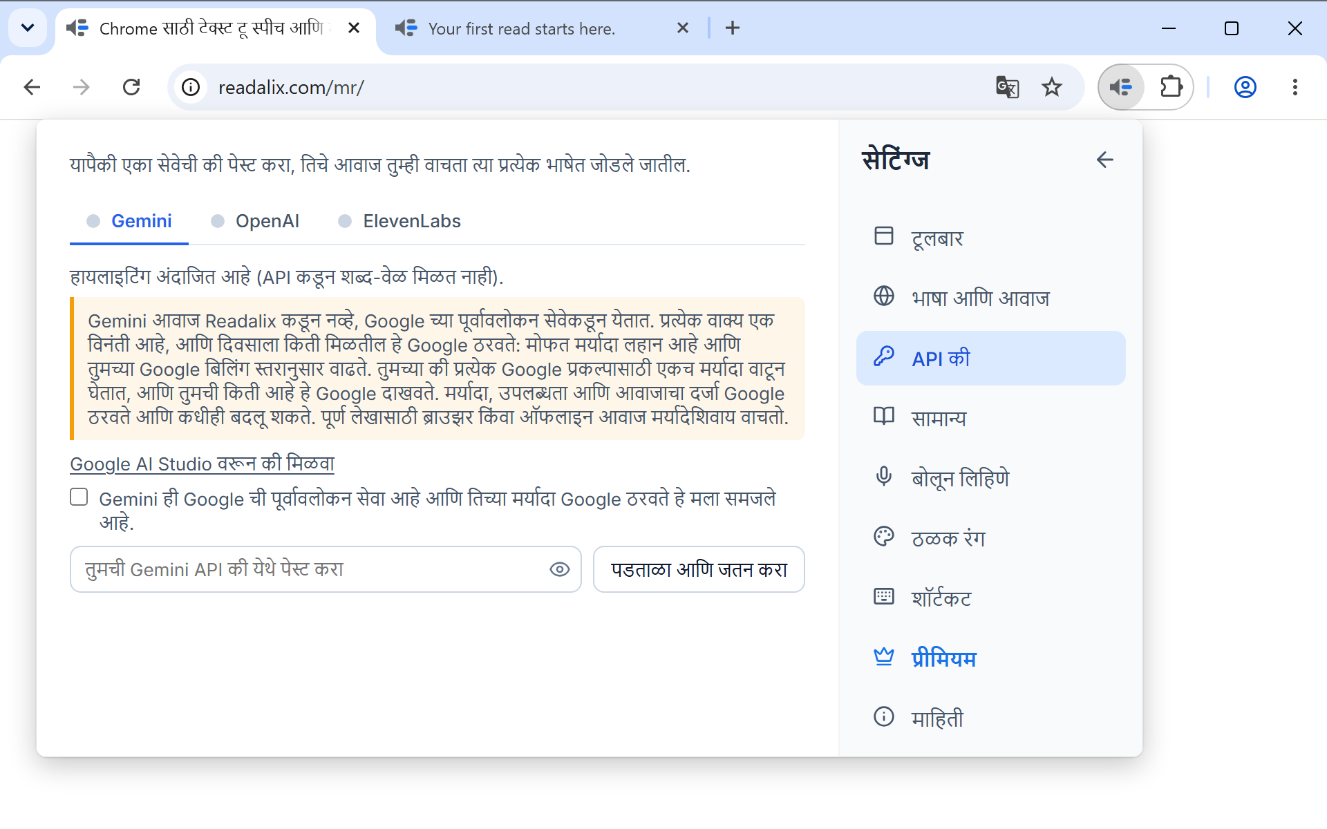Collapse settings panel with back arrow
This screenshot has height=829, width=1327.
(x=1104, y=160)
